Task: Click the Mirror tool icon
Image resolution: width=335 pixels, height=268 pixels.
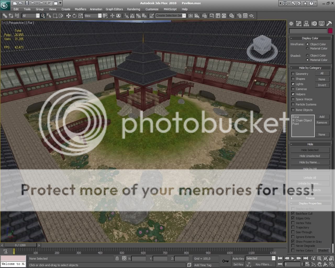Action: [191, 16]
